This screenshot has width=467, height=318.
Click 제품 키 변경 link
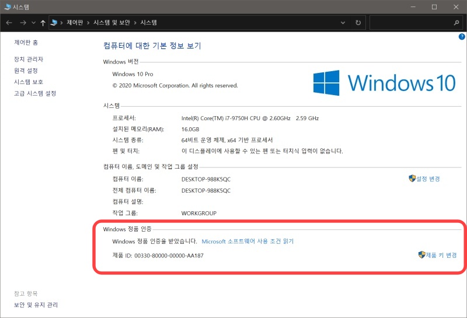[441, 255]
